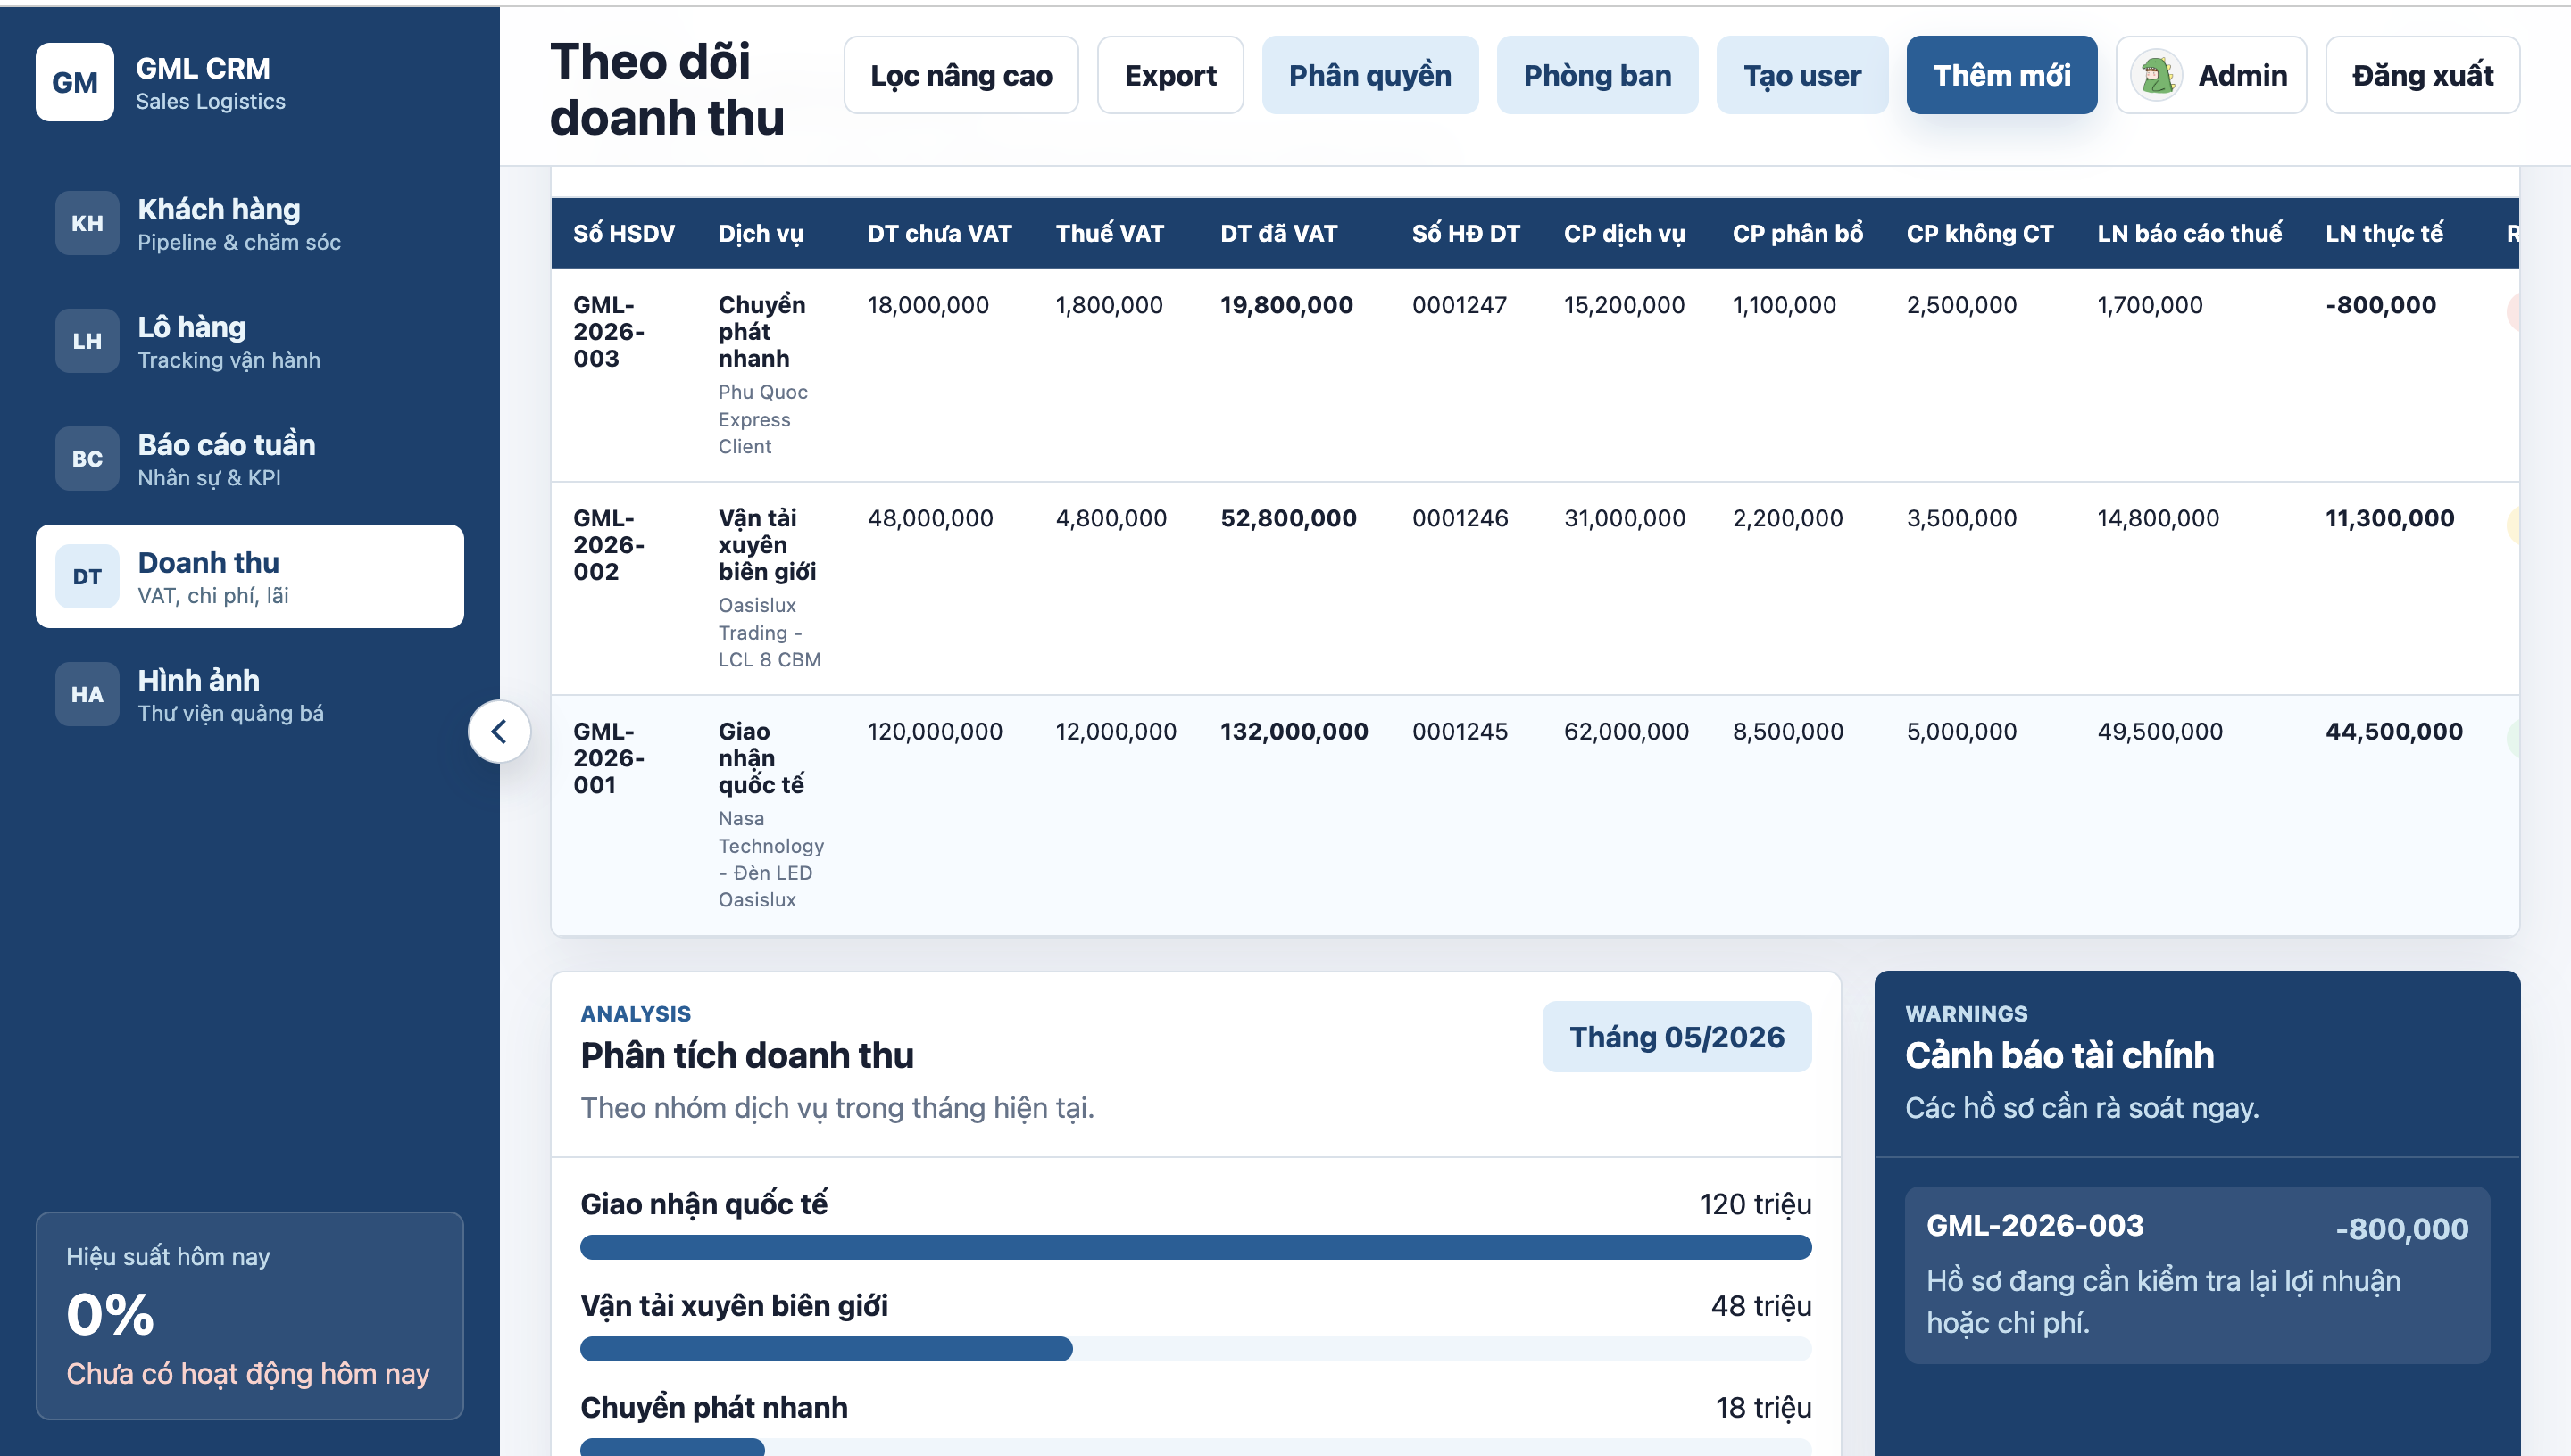Click the DT Doanh thu icon
This screenshot has height=1456, width=2571.
(x=87, y=577)
